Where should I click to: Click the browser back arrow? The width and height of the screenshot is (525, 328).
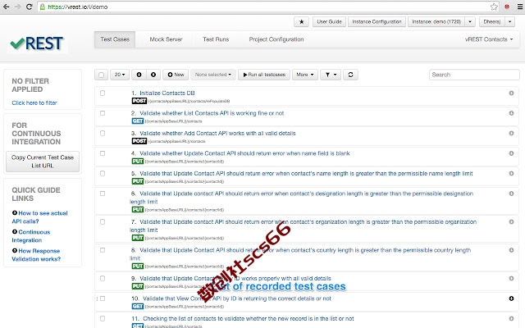point(6,7)
